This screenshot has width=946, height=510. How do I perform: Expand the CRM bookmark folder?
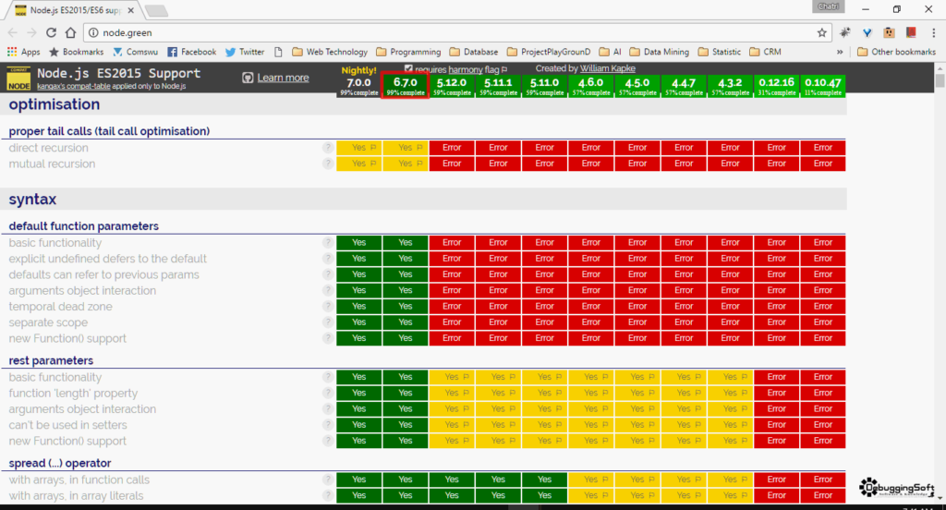765,52
